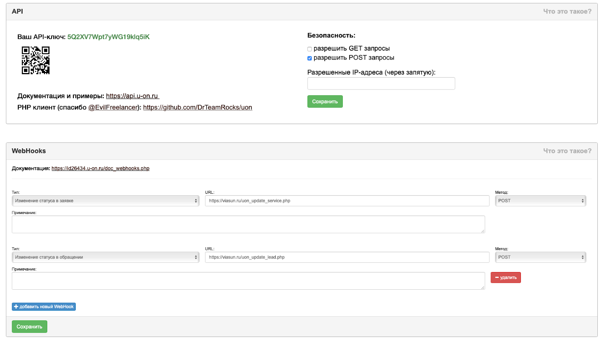Open the doc_webhooks.php documentation link

click(100, 169)
